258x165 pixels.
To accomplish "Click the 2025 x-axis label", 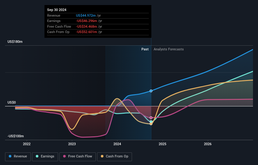I will (x=162, y=144).
